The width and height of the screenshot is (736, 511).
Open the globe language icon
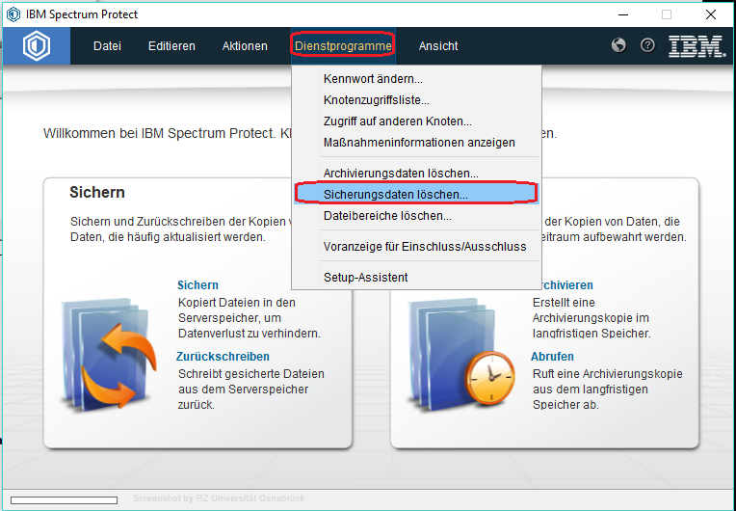point(619,45)
